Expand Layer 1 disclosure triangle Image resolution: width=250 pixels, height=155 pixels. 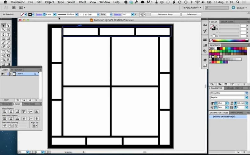[11, 74]
